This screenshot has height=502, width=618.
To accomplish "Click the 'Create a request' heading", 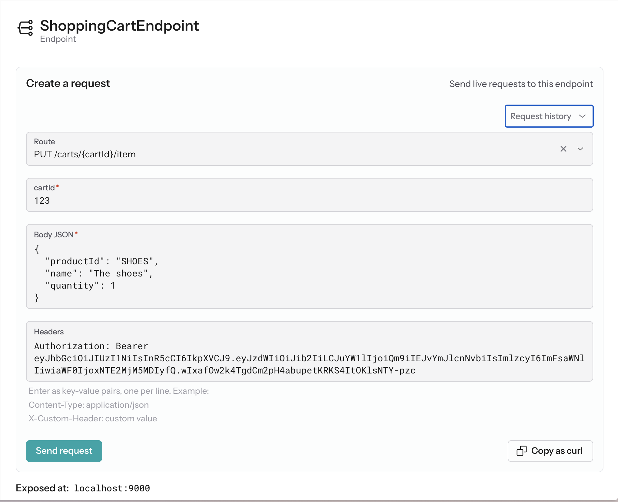I will tap(68, 83).
